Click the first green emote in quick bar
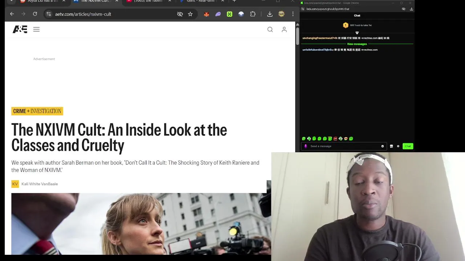 [304, 138]
